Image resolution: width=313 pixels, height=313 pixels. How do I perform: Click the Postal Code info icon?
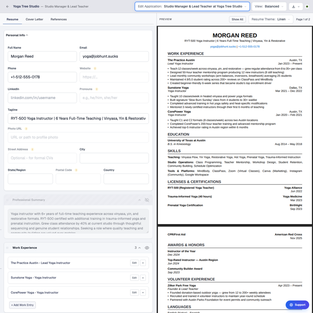tap(76, 170)
